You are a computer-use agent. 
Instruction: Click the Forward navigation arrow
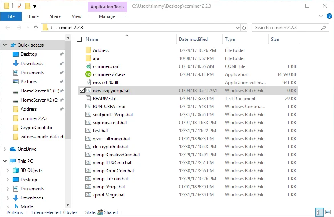tap(19, 28)
